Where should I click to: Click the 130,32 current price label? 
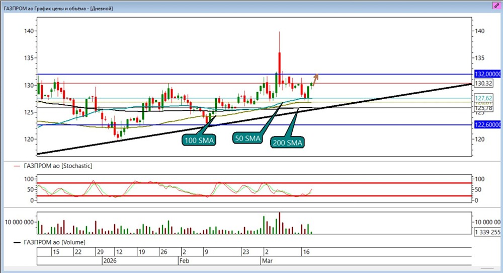point(483,83)
